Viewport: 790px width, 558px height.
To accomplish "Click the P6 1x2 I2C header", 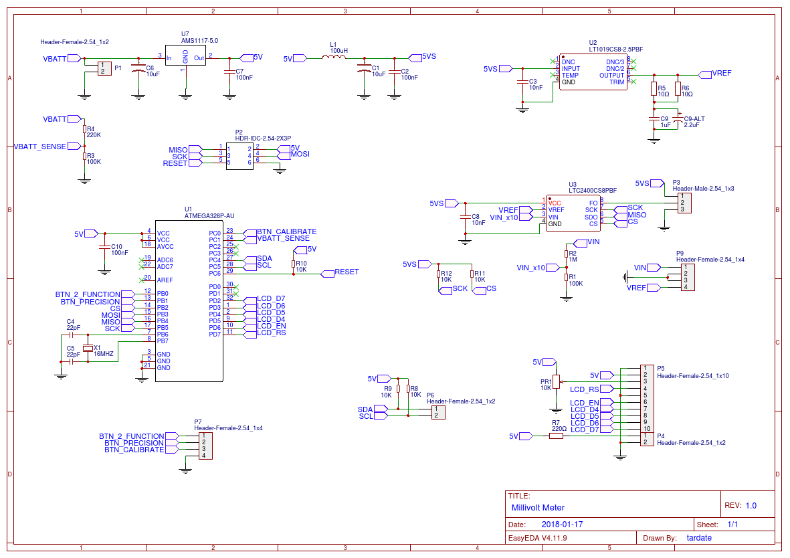I will pos(438,412).
